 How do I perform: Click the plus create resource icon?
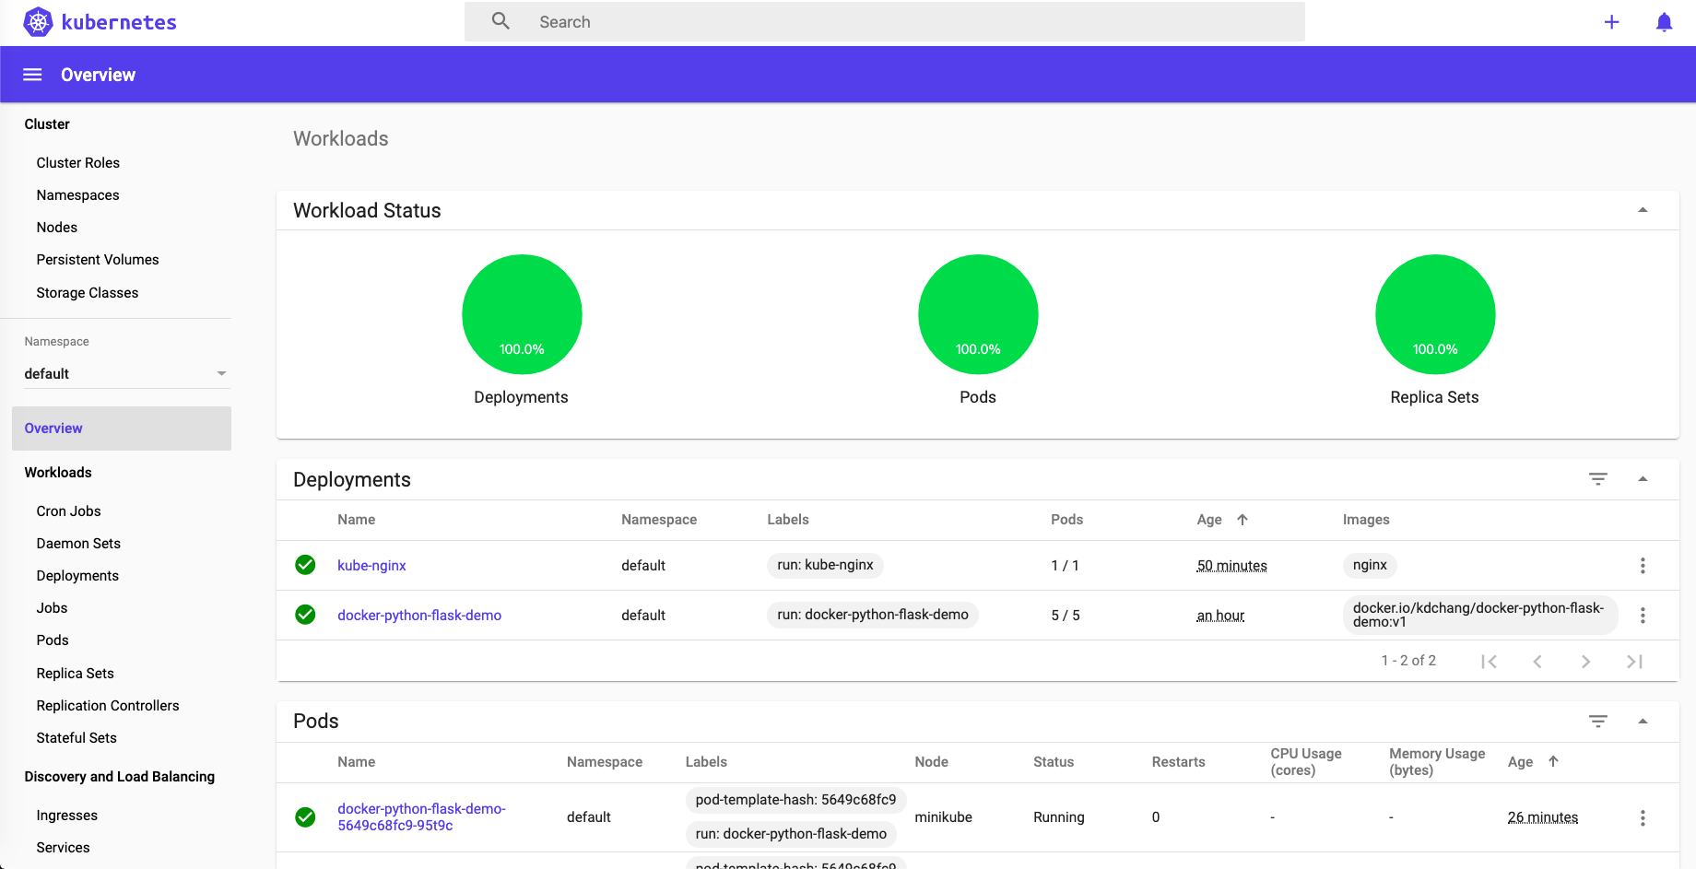point(1611,22)
